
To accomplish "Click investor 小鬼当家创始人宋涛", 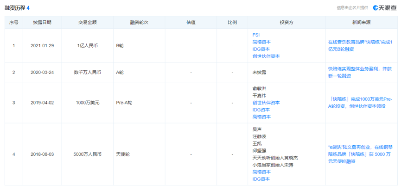I will [x=273, y=165].
